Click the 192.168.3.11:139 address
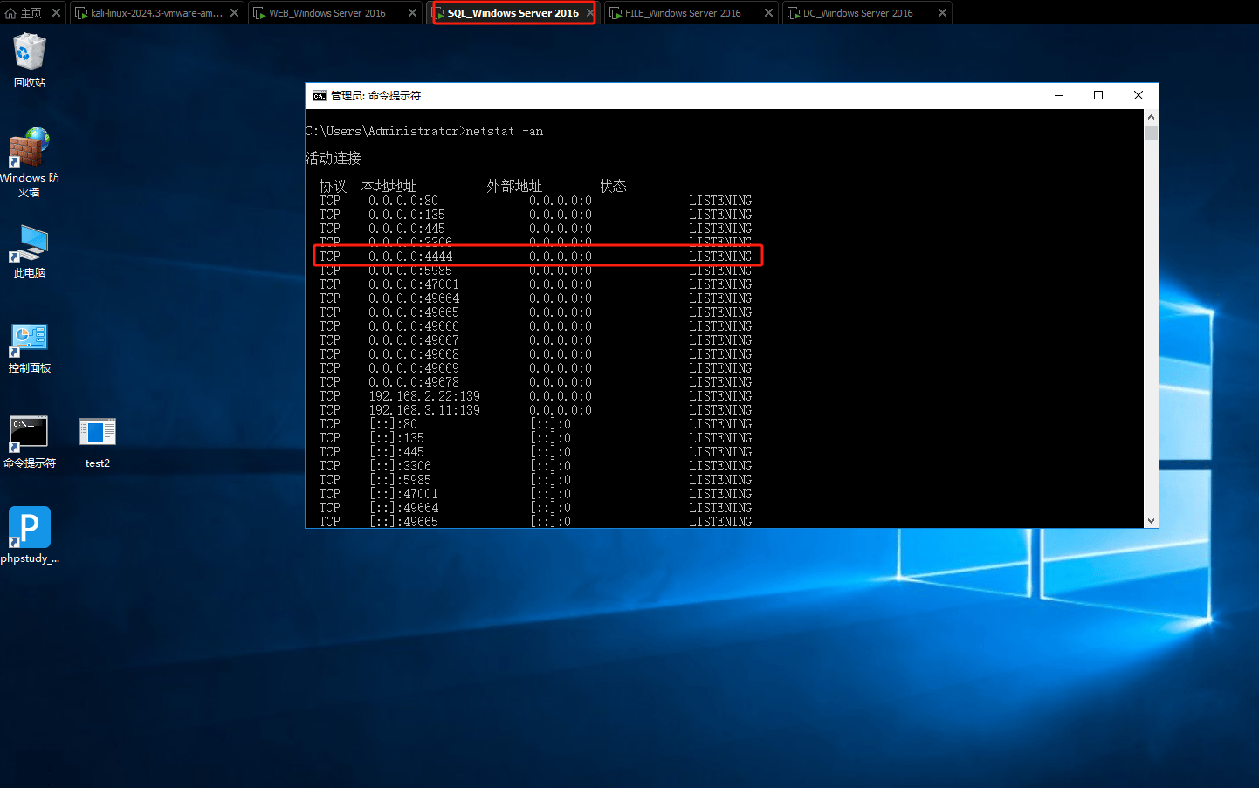Viewport: 1259px width, 788px height. [x=424, y=410]
